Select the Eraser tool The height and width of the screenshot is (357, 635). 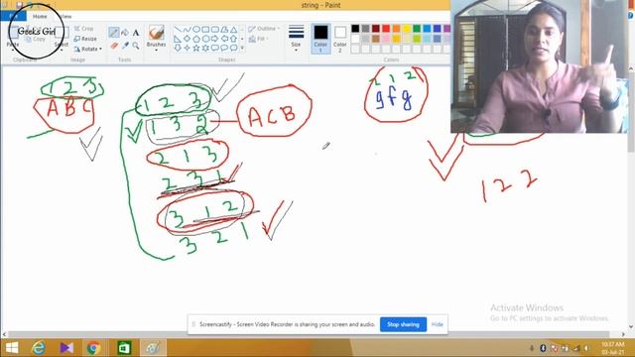(114, 46)
